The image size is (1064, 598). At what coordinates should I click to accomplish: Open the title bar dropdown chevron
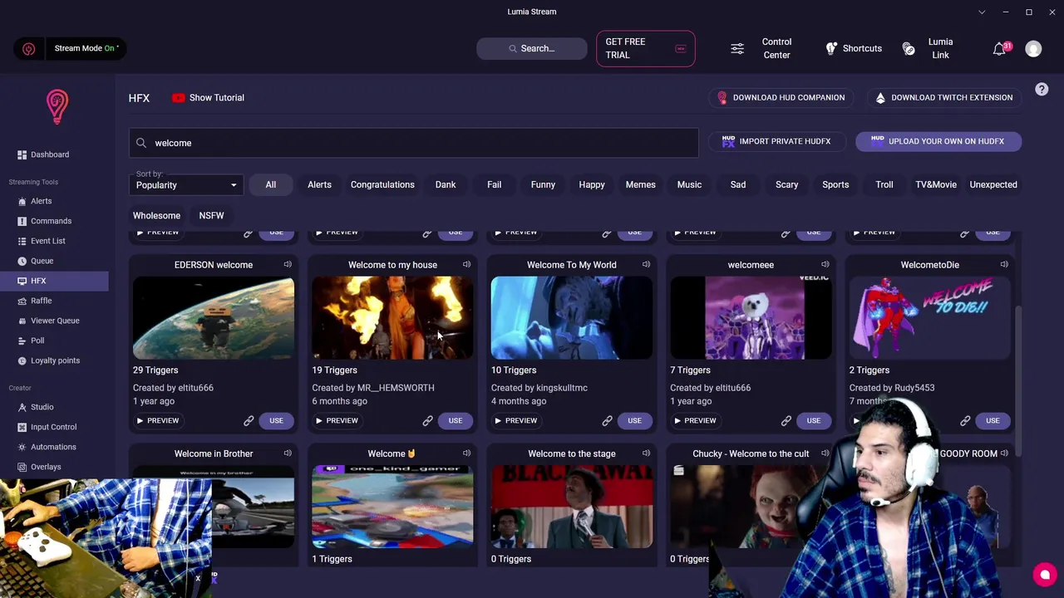982,12
